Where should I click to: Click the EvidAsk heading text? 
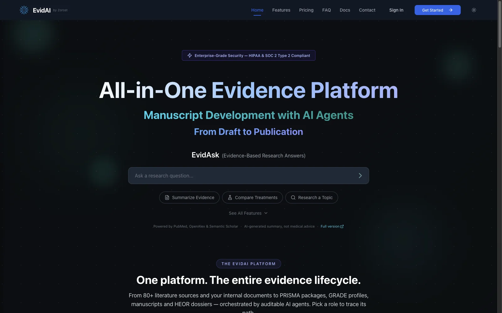tap(205, 155)
